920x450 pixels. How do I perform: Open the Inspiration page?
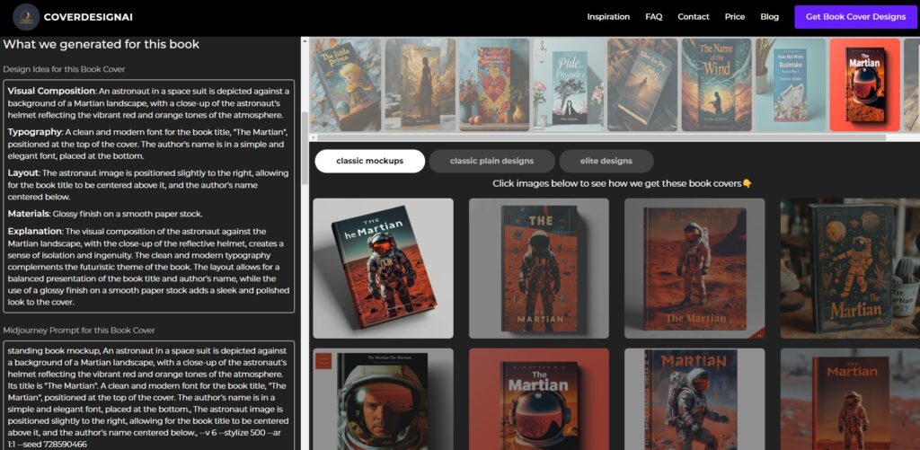(x=608, y=16)
